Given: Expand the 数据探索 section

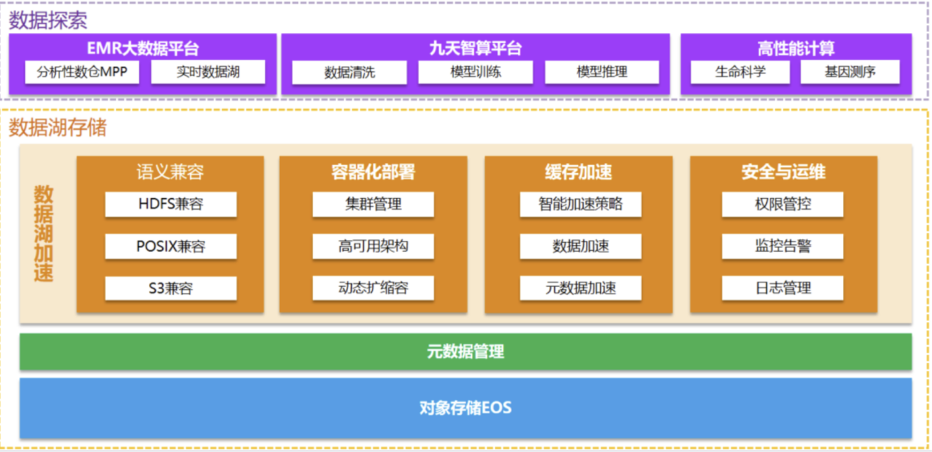Looking at the screenshot, I should coord(48,21).
